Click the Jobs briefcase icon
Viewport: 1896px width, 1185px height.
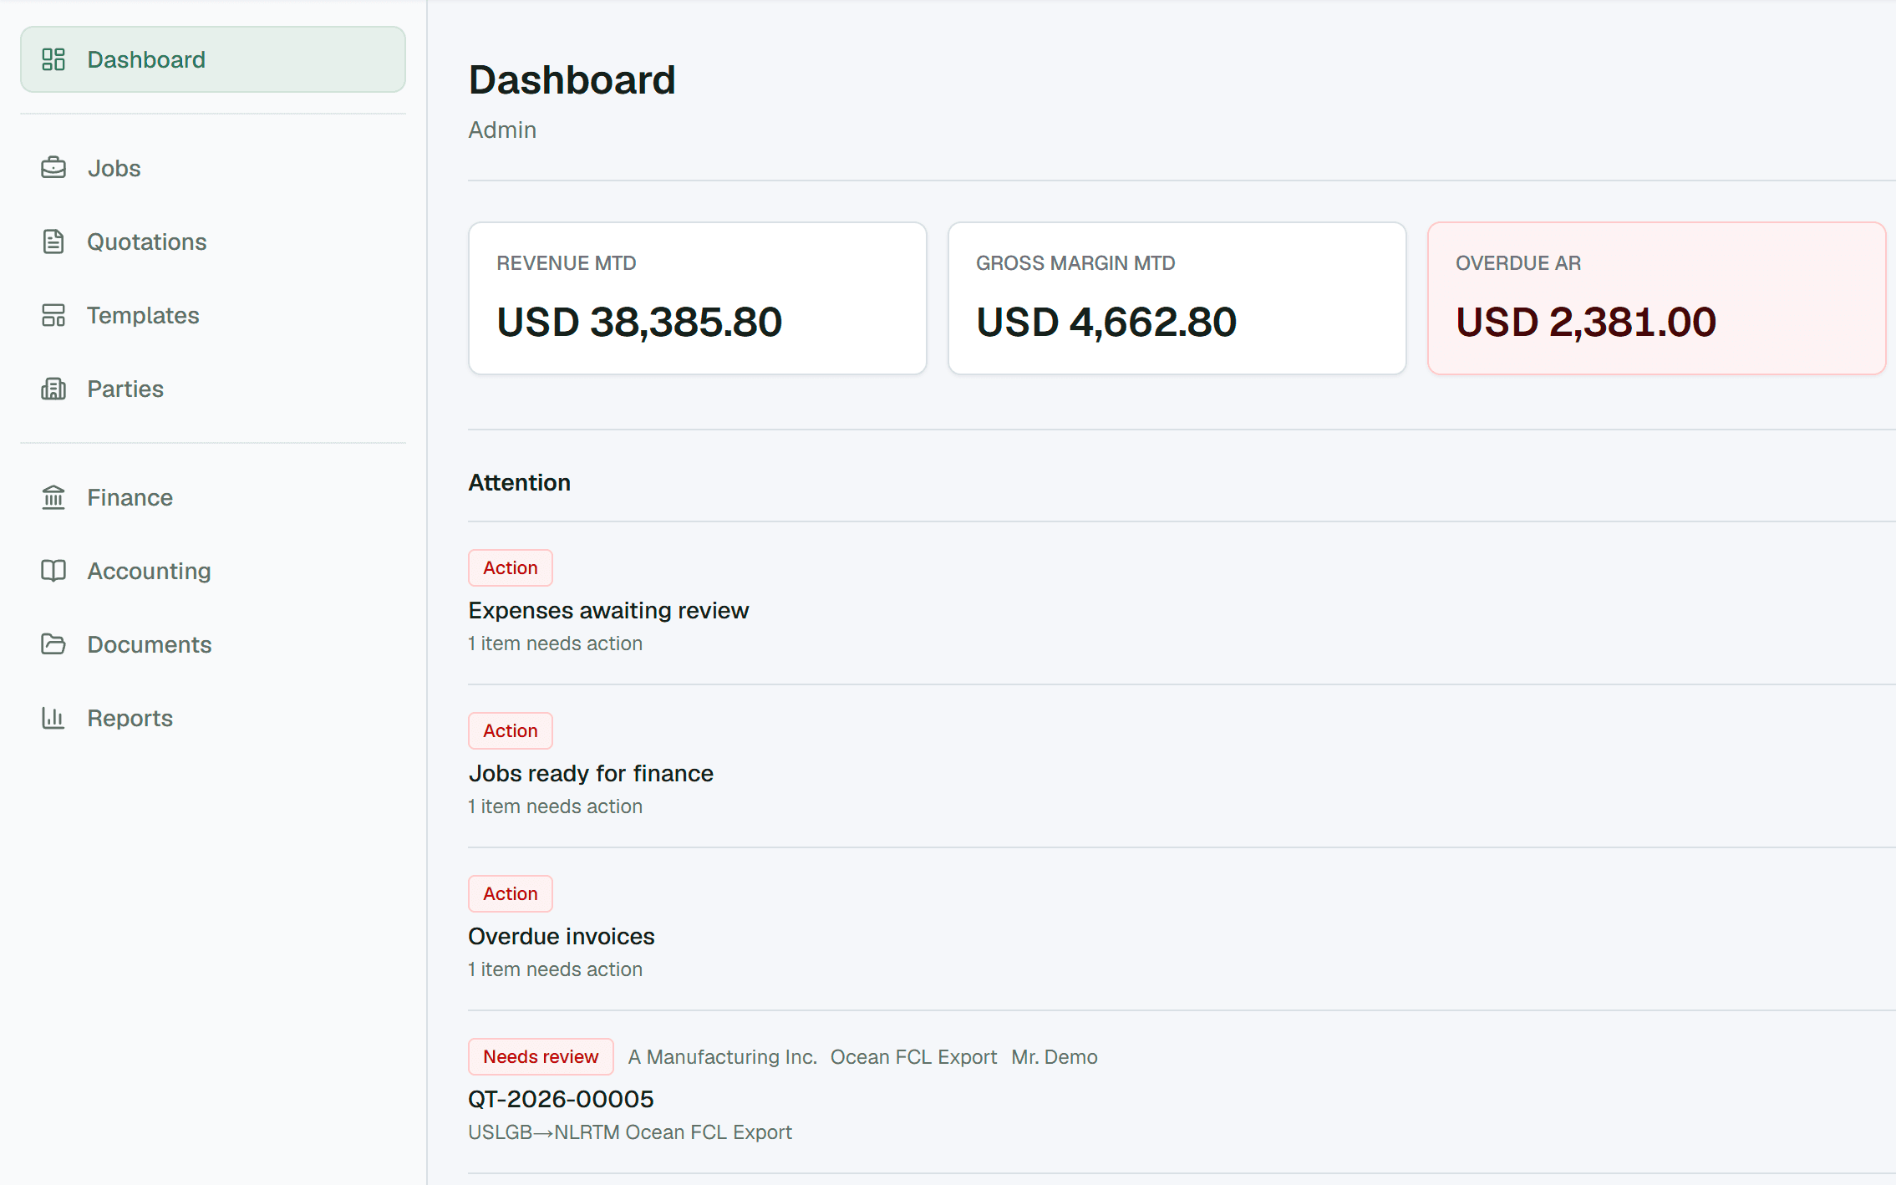[x=53, y=168]
